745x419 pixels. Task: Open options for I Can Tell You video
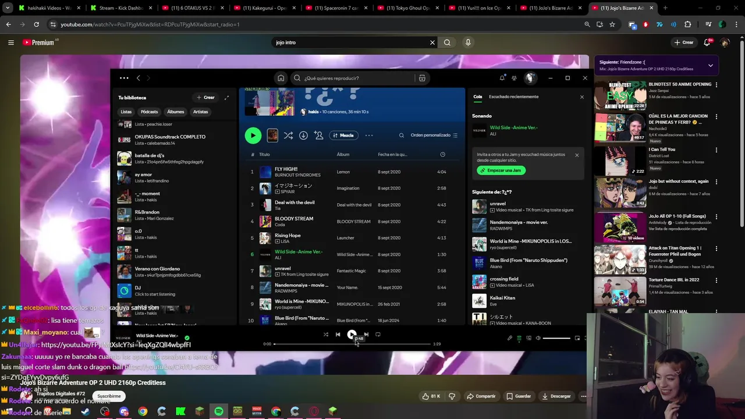(x=716, y=150)
